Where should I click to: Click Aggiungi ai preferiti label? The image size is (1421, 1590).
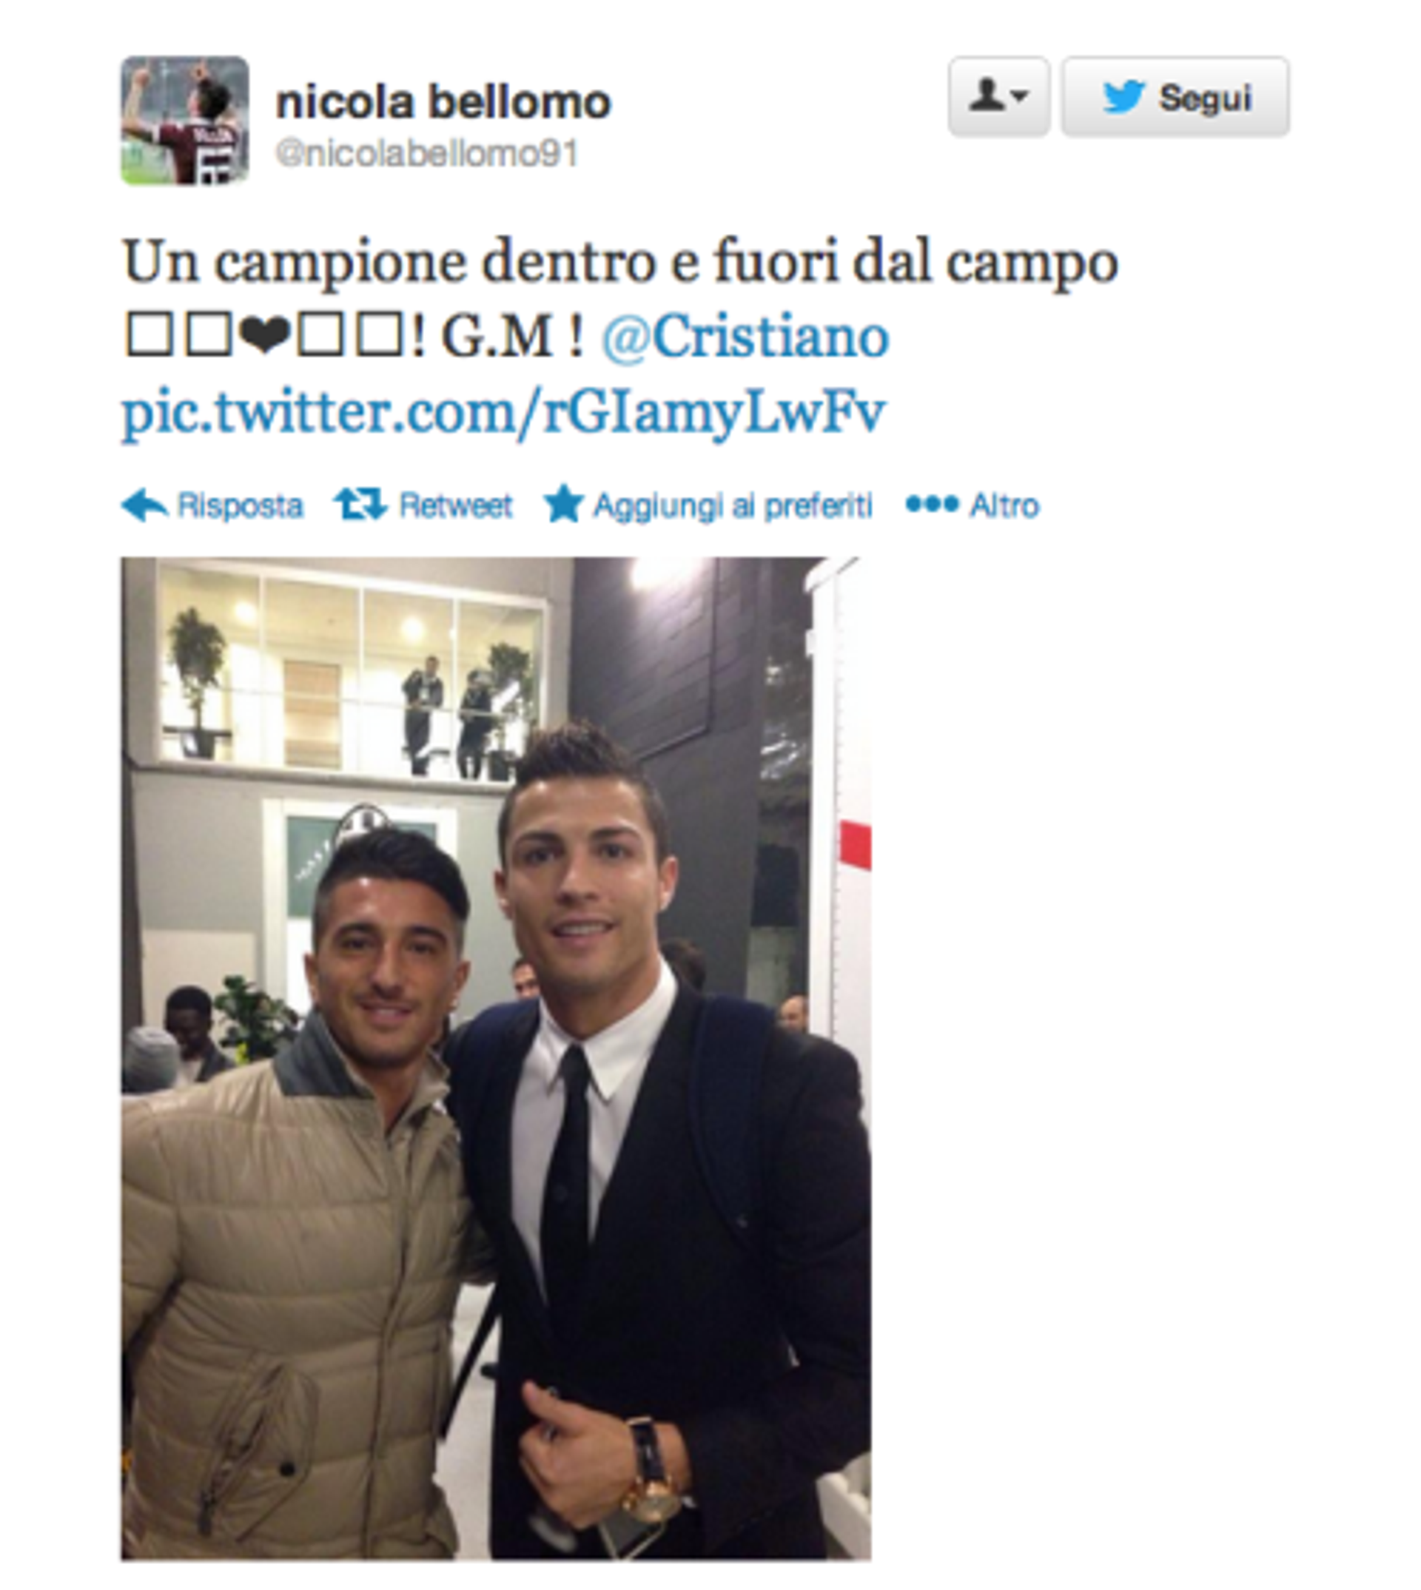[x=733, y=507]
